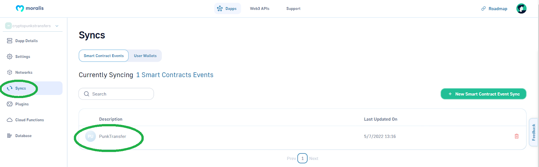
Task: Click the Syncs page heading
Action: 92,35
